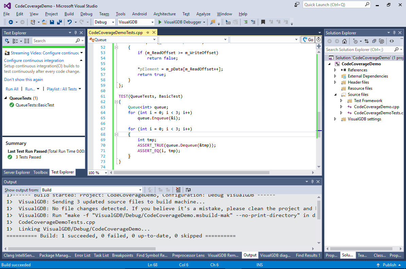Screen dimensions: 406x269
Task: Click Configure continuous integration link
Action: 34,61
